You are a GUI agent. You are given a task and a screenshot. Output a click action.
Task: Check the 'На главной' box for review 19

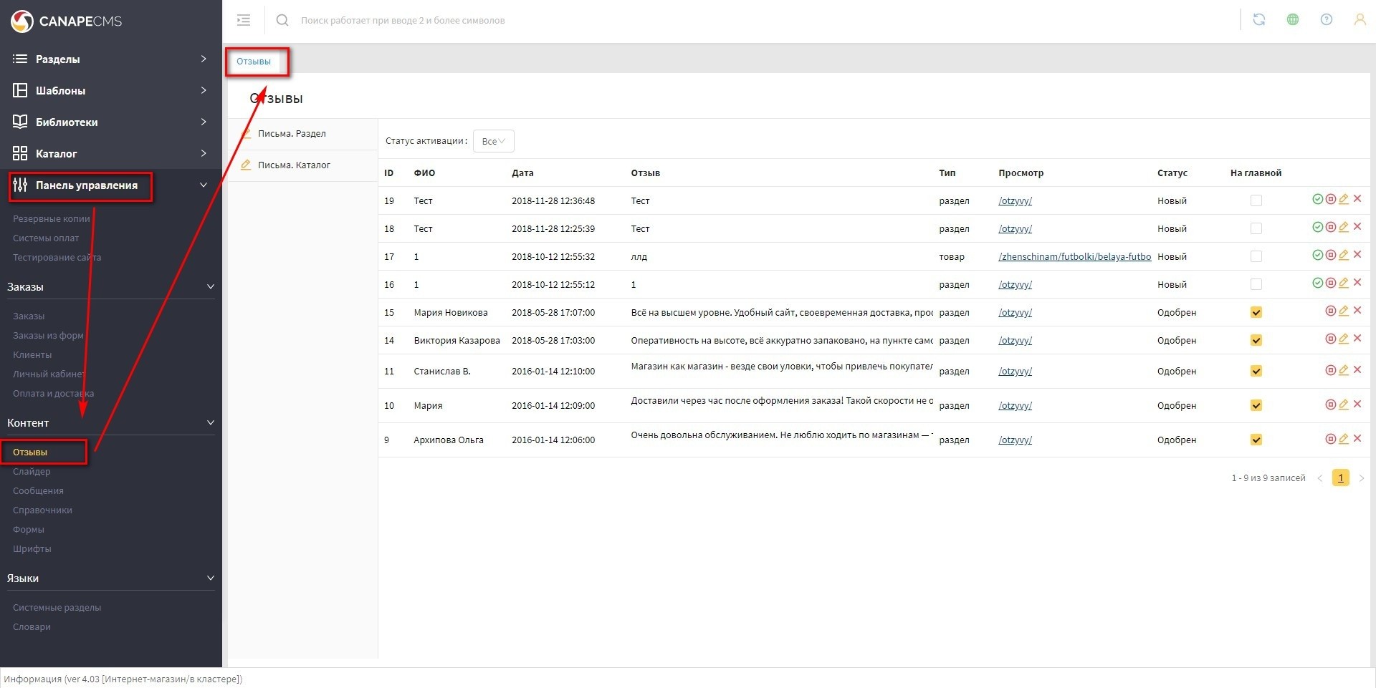click(x=1256, y=201)
